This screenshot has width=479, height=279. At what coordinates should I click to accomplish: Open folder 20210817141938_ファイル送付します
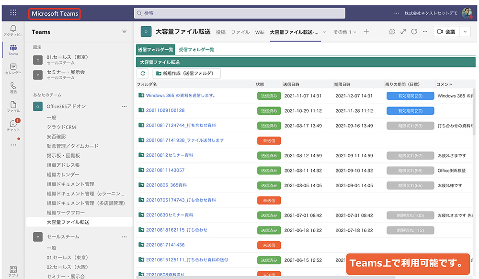185,140
